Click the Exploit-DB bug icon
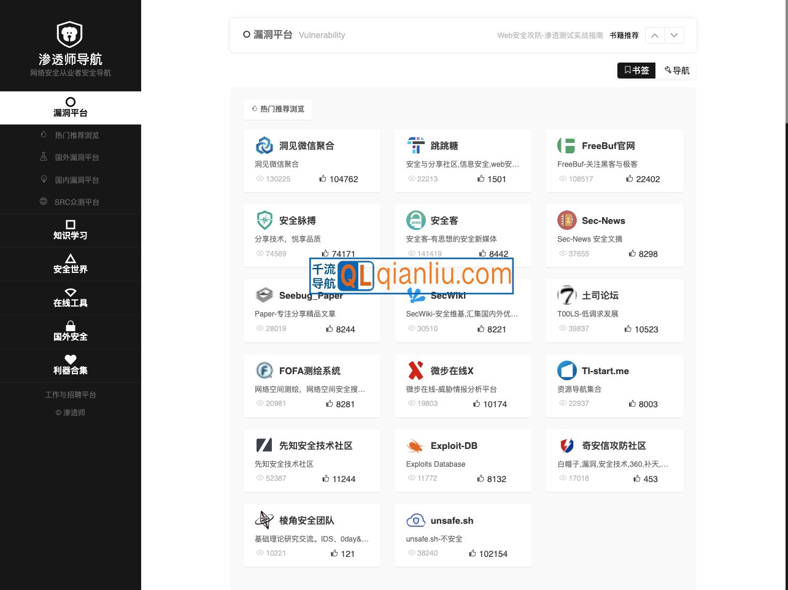 pyautogui.click(x=415, y=446)
